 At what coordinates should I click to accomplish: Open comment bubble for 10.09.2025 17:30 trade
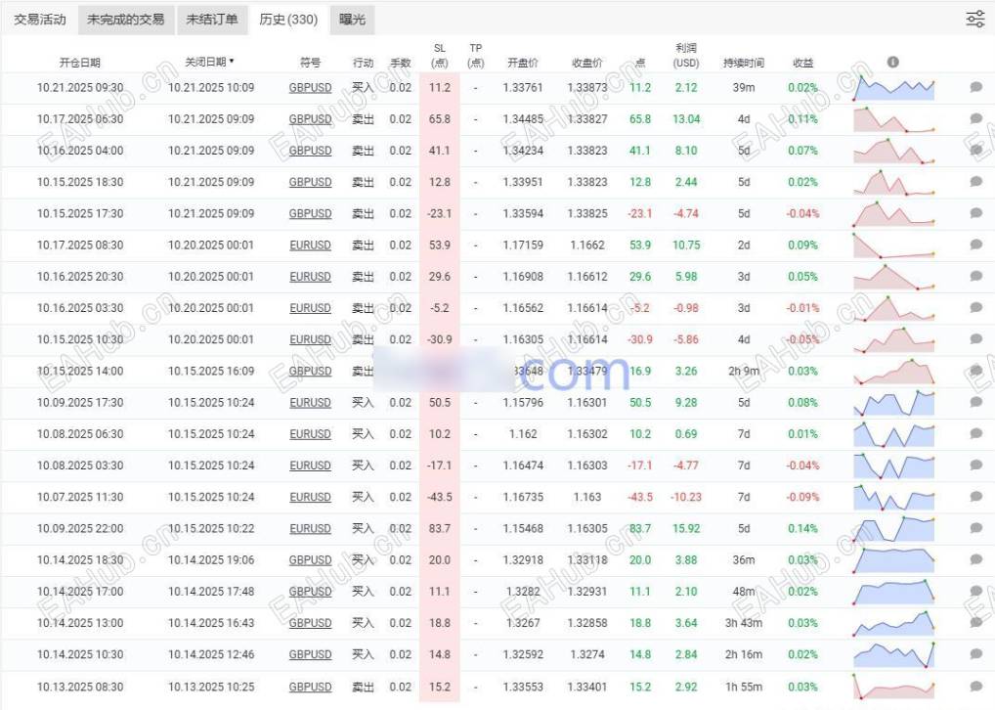point(976,402)
